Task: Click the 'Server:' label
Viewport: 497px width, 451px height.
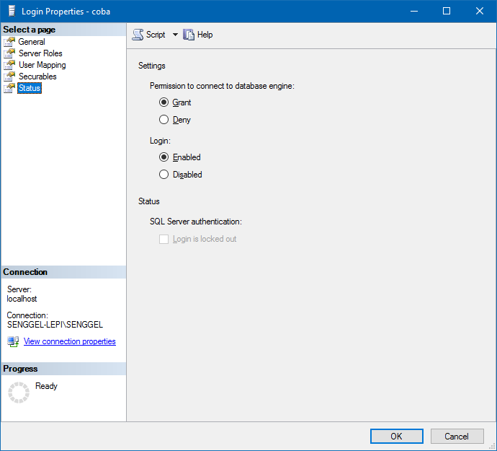Action: coord(19,289)
